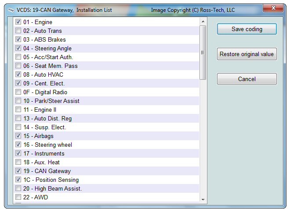Check the 05 - Acc/Start Auth. box
The height and width of the screenshot is (209, 290).
click(18, 57)
